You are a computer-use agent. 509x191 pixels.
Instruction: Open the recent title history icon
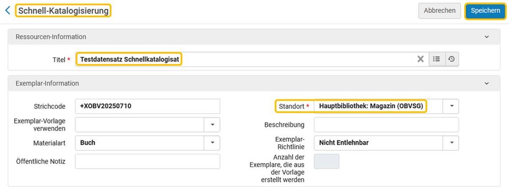451,59
